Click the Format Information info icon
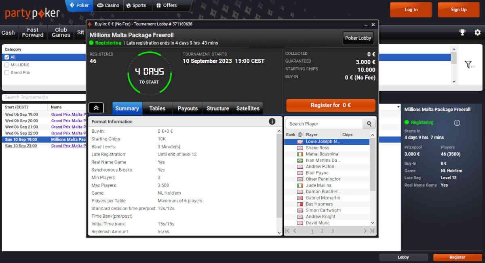Image resolution: width=485 pixels, height=263 pixels. point(272,121)
